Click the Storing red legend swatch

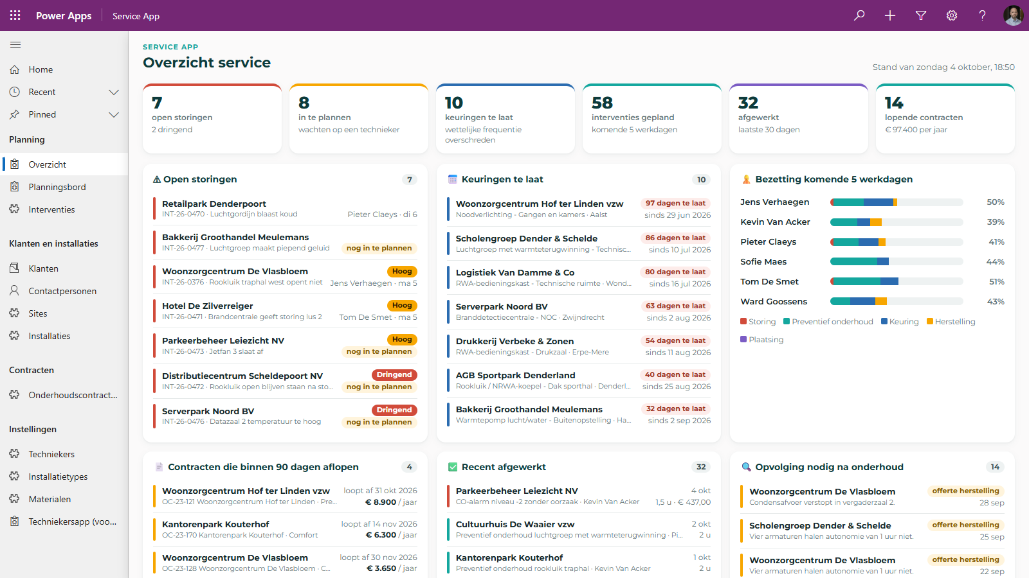pos(743,322)
